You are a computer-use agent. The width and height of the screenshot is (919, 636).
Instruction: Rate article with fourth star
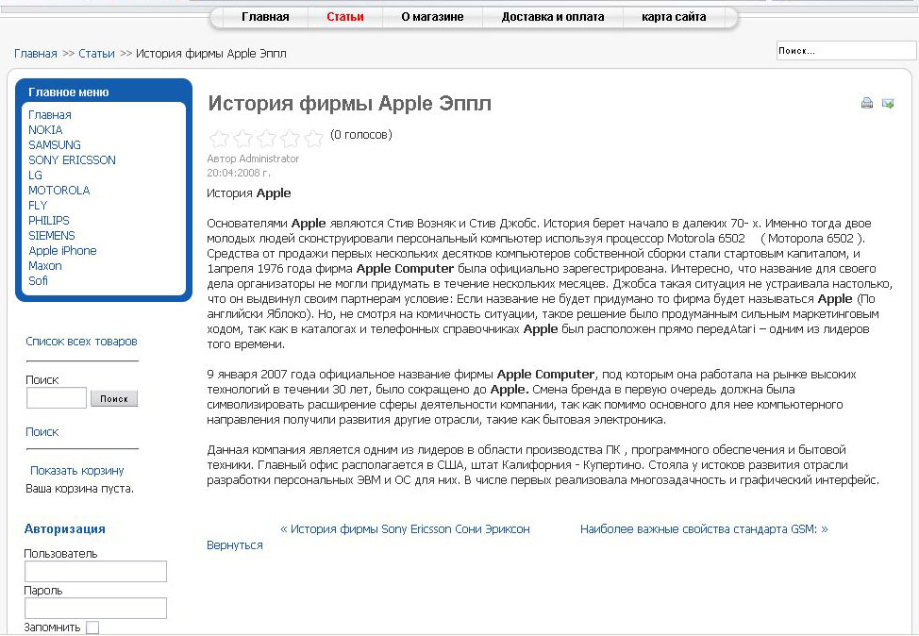click(290, 139)
